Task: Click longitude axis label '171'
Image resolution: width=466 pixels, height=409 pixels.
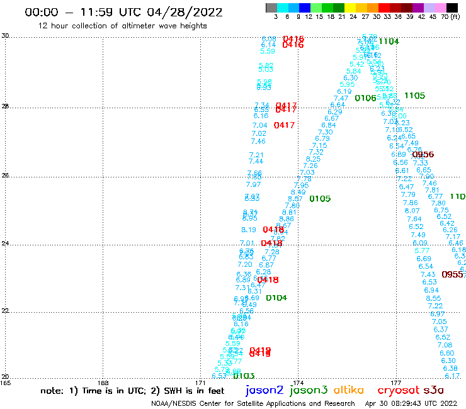Action: pos(201,383)
